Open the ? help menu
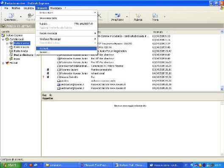224x168 pixels. (x=65, y=8)
